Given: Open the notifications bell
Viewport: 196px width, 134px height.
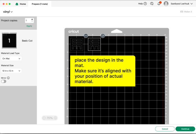Looking at the screenshot, I should pyautogui.click(x=159, y=4).
